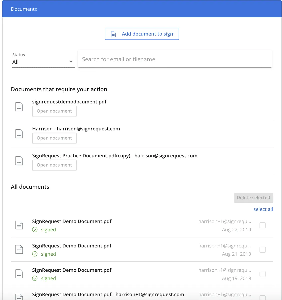
Task: Click the select all link
Action: point(263,209)
